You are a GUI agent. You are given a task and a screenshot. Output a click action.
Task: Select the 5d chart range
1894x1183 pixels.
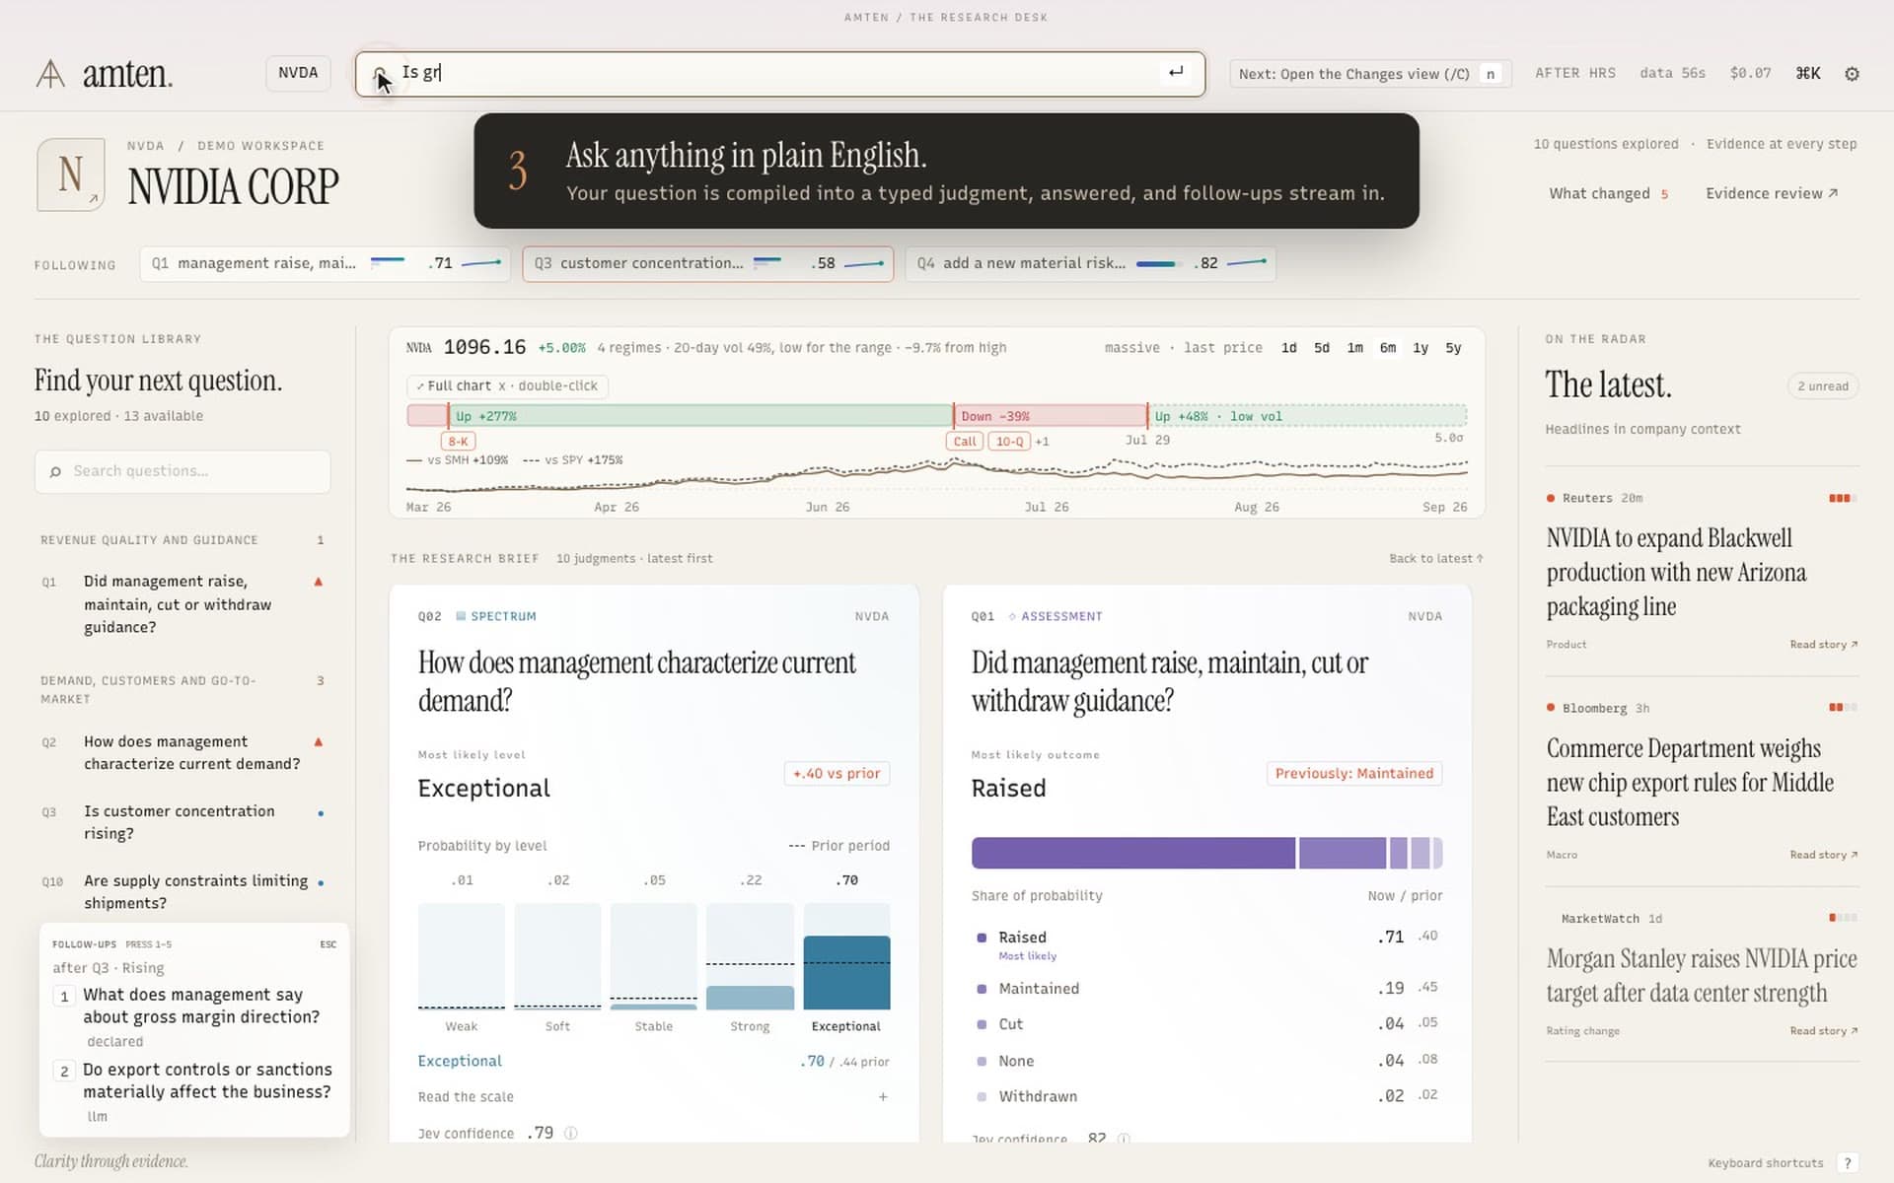1322,348
